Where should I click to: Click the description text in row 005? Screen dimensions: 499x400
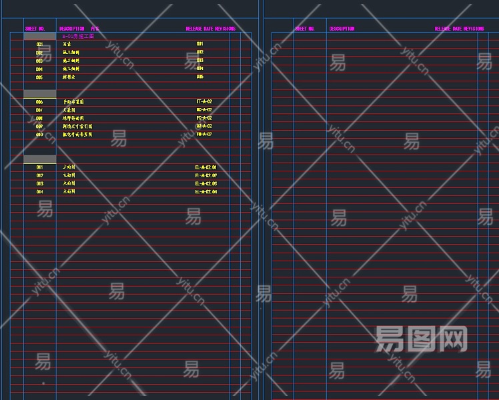click(x=69, y=77)
